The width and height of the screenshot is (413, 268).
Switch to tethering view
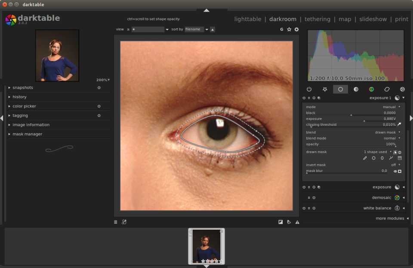click(x=317, y=19)
